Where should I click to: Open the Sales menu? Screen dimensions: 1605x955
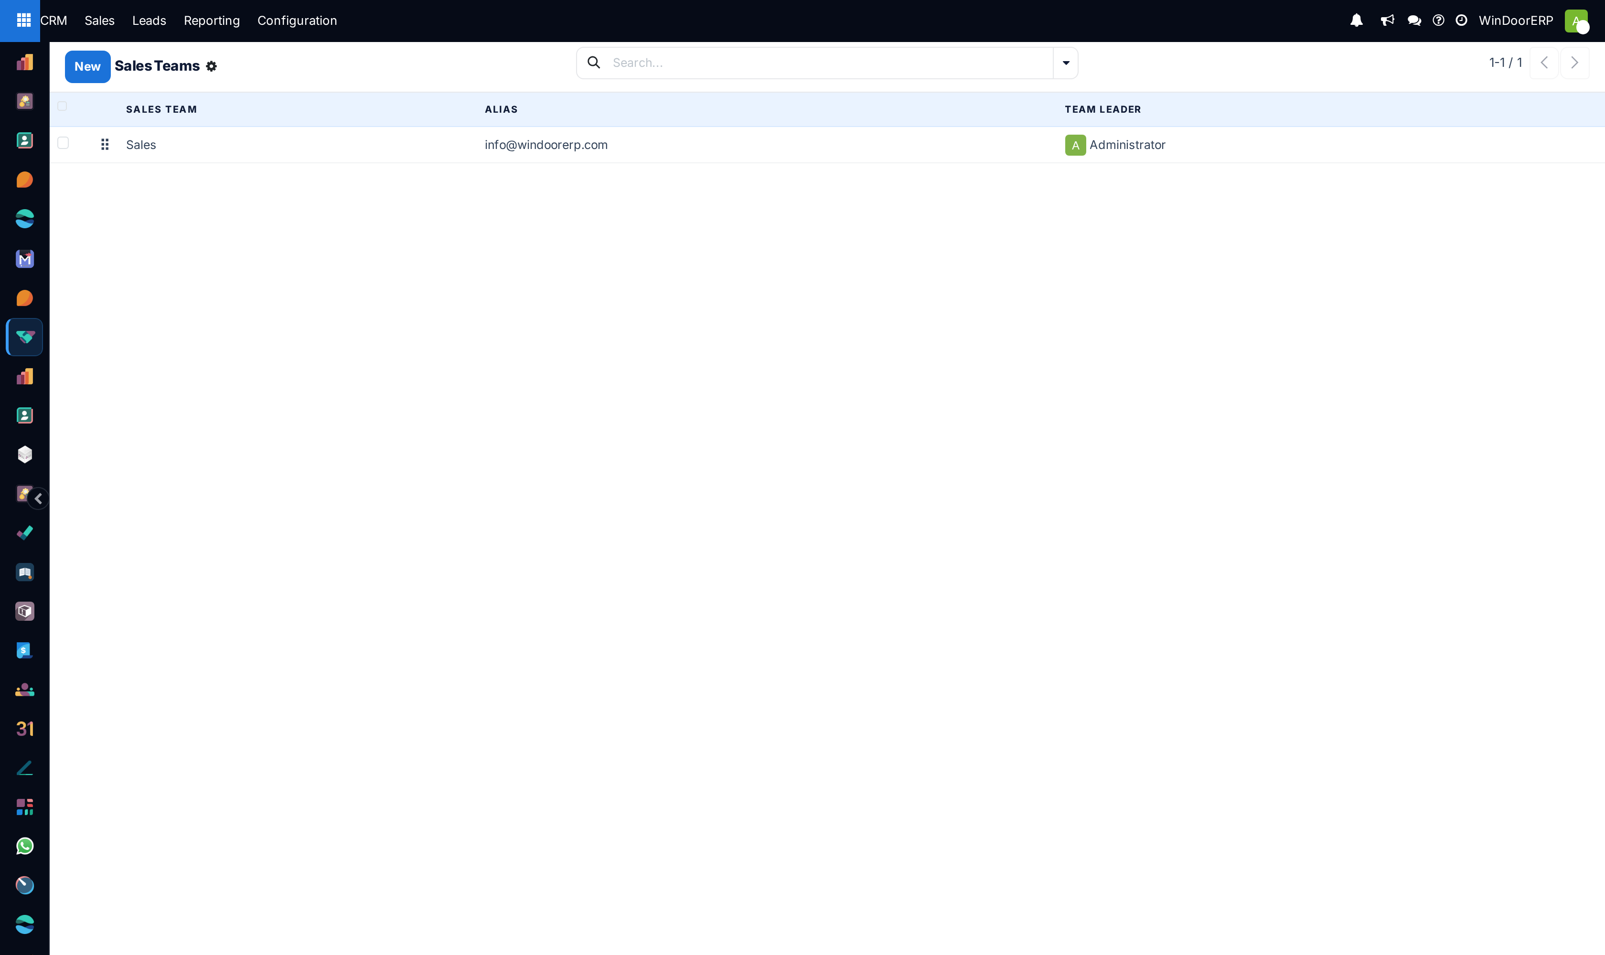99,21
